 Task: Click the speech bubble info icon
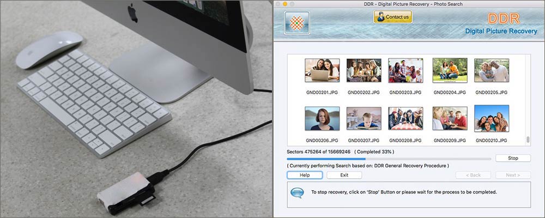pyautogui.click(x=297, y=192)
